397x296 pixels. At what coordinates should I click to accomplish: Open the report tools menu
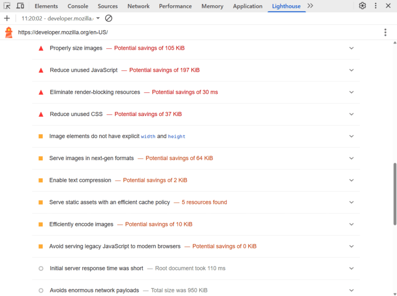click(385, 32)
